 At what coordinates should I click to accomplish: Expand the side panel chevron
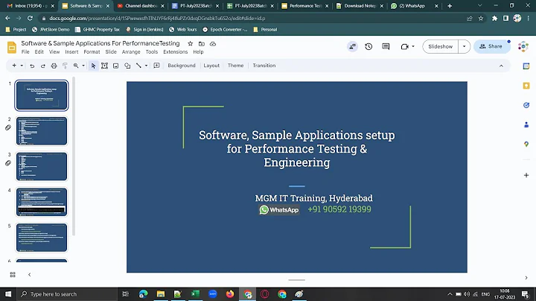(x=526, y=278)
